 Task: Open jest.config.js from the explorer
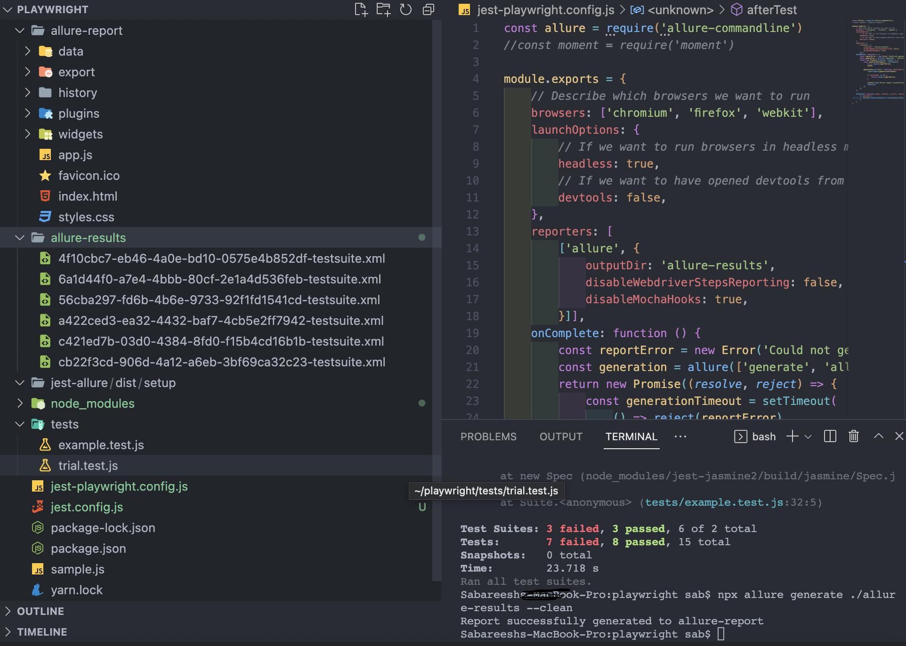[x=87, y=507]
